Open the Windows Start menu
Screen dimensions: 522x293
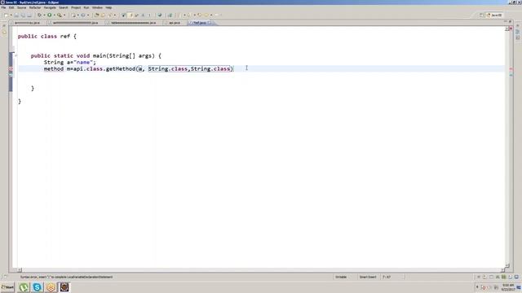(x=7, y=287)
